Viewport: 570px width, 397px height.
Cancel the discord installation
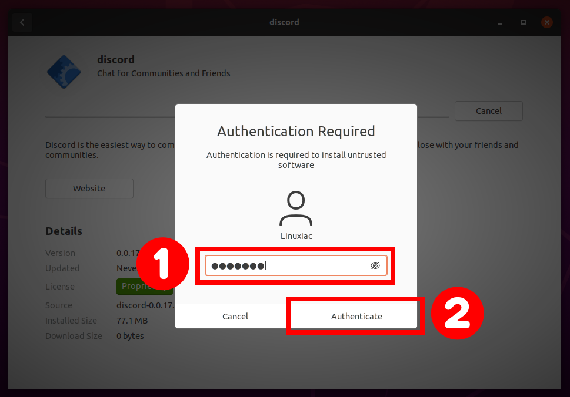(489, 111)
